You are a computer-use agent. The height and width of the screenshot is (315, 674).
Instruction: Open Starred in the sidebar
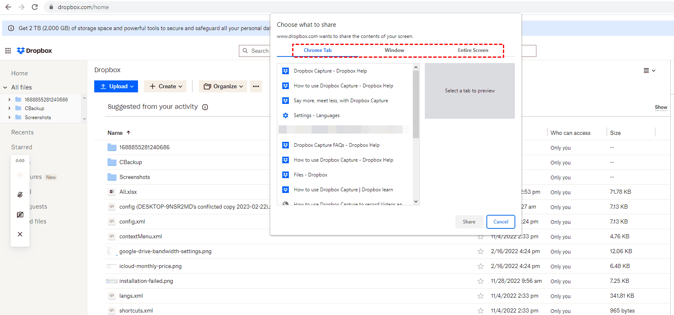[21, 147]
